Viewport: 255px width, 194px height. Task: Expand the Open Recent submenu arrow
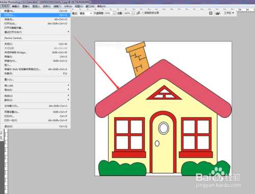tap(68, 32)
